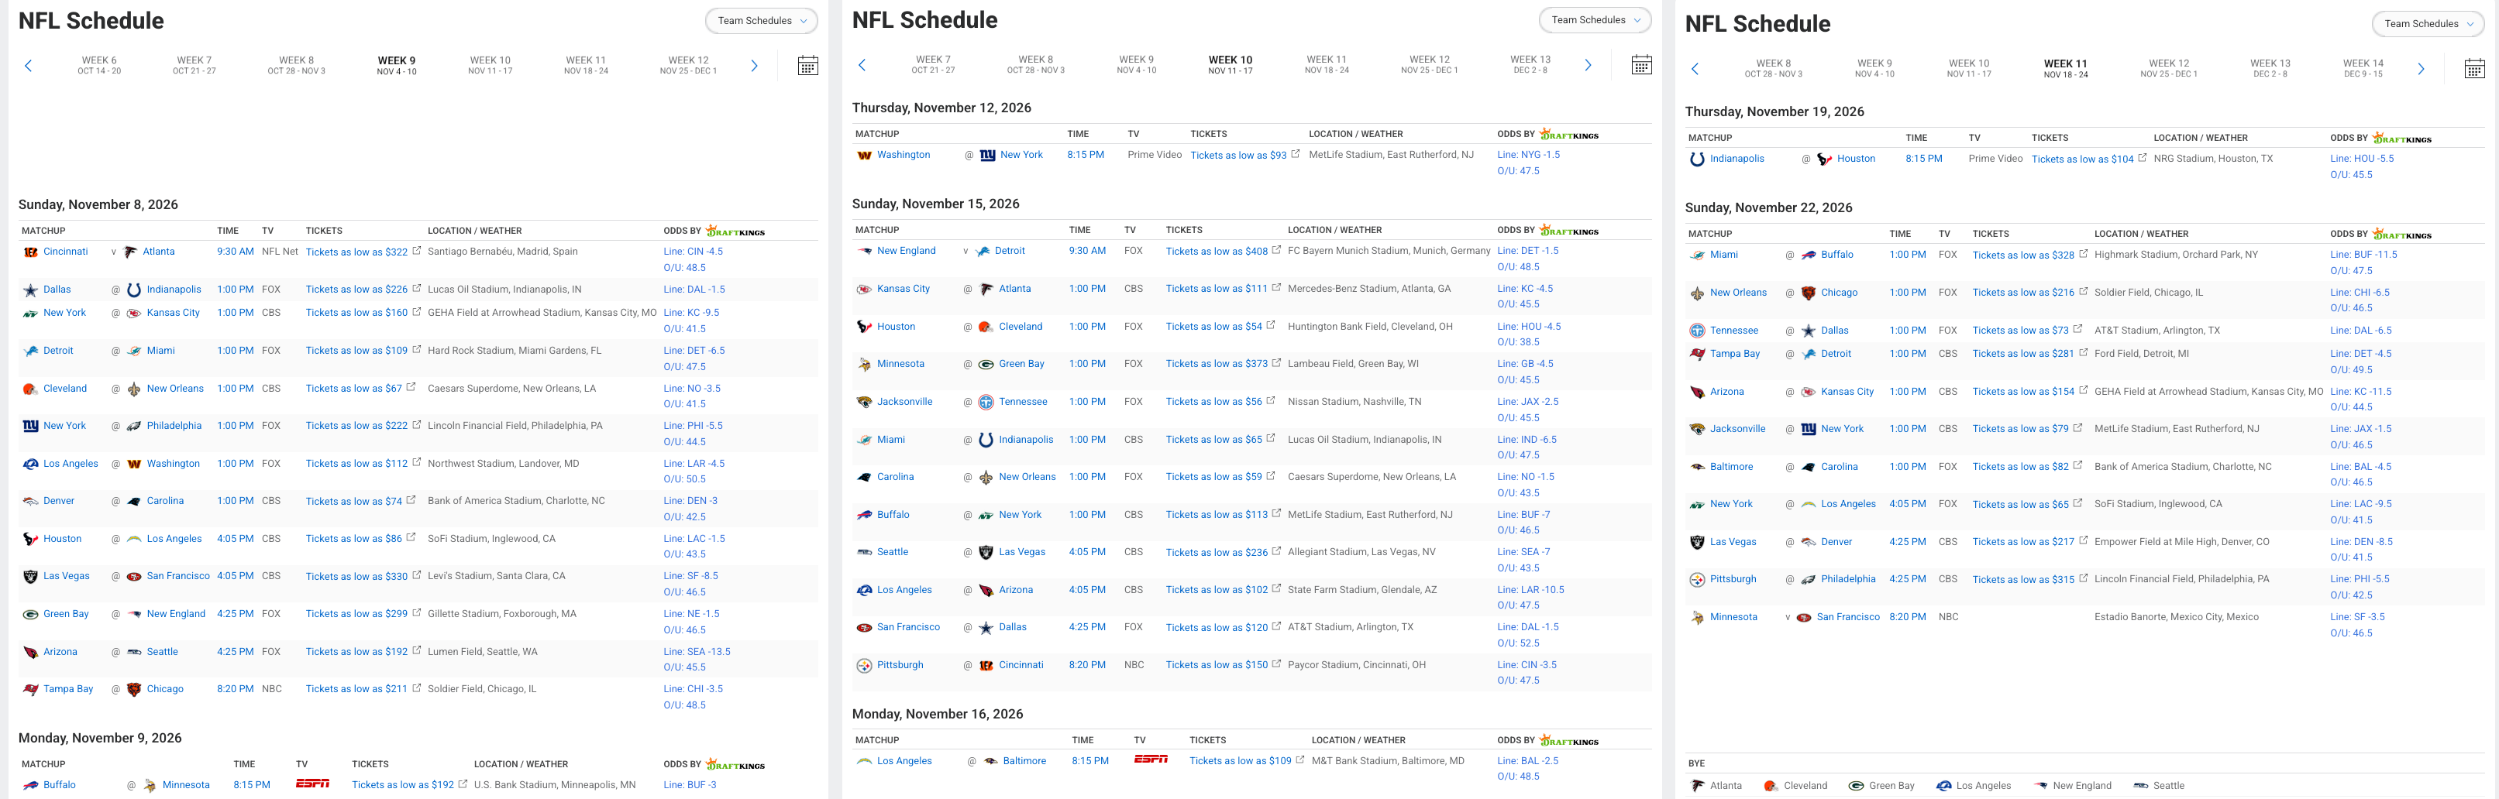Click the O/U: 52.5 value in the San Francisco @ Dallas row
The width and height of the screenshot is (2499, 799).
point(1518,643)
